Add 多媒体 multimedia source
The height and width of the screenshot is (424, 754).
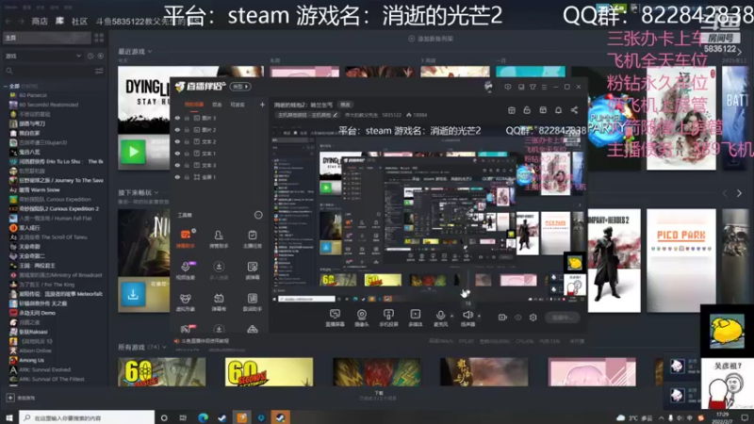click(x=416, y=318)
